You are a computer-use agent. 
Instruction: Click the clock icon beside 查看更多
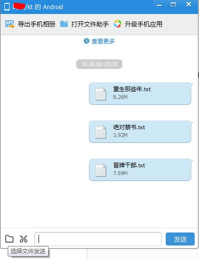(86, 41)
